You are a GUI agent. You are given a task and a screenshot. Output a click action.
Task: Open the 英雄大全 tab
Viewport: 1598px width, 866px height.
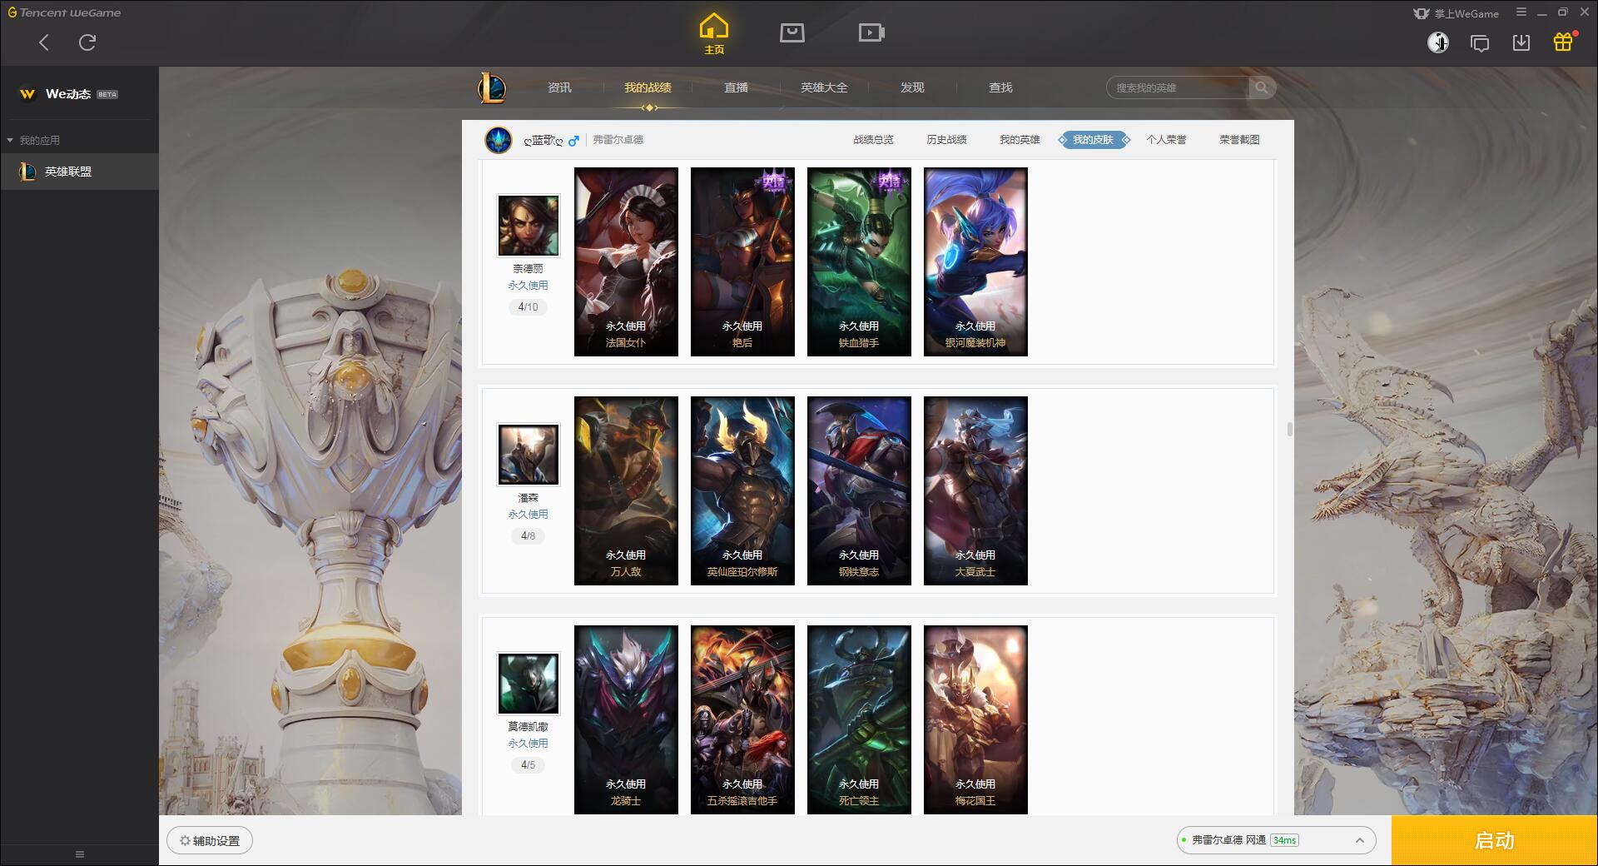(824, 87)
